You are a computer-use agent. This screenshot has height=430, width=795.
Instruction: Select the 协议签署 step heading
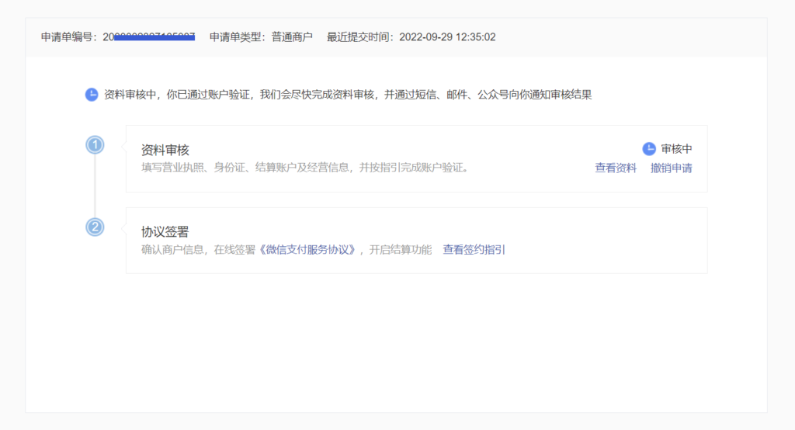click(x=165, y=232)
